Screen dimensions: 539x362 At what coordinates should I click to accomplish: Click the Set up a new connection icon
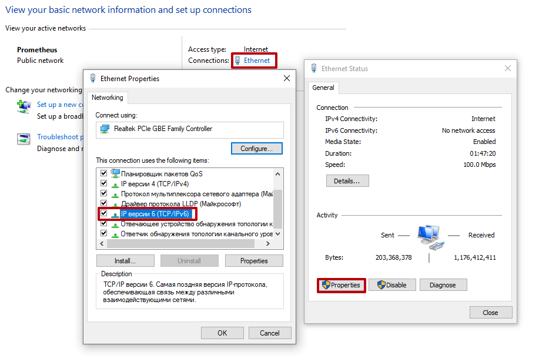(x=24, y=107)
